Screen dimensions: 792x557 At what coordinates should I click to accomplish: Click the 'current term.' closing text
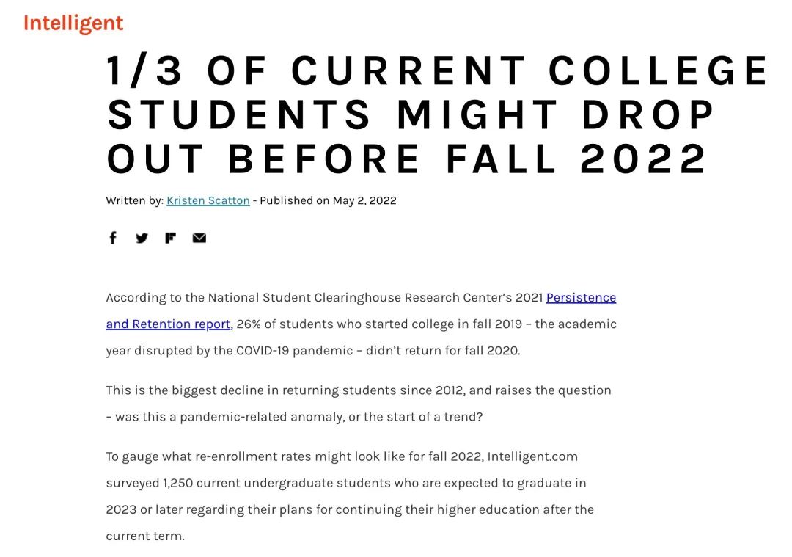click(145, 536)
